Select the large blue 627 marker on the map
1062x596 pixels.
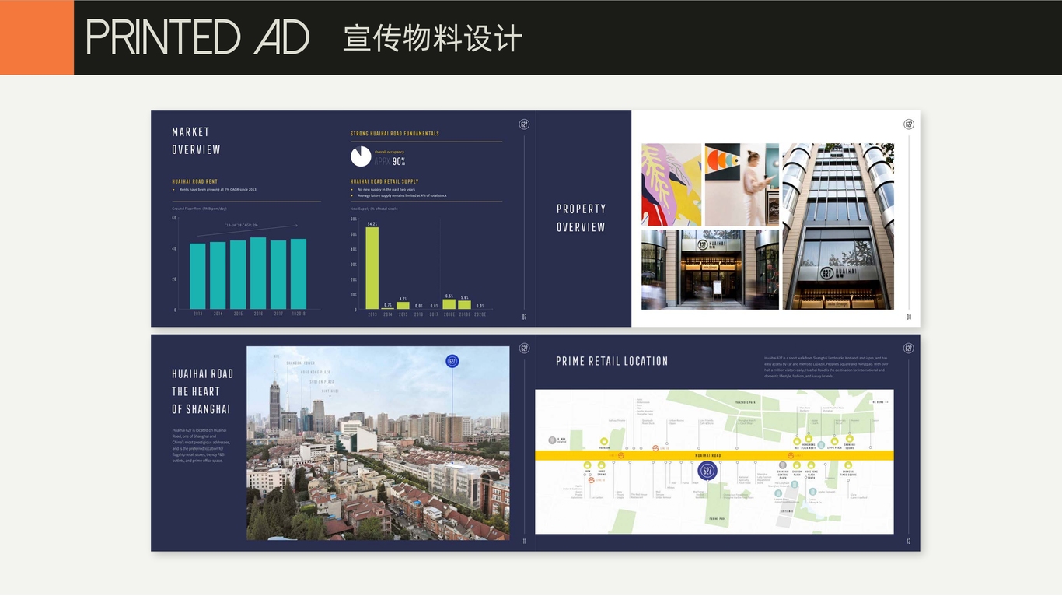(707, 471)
